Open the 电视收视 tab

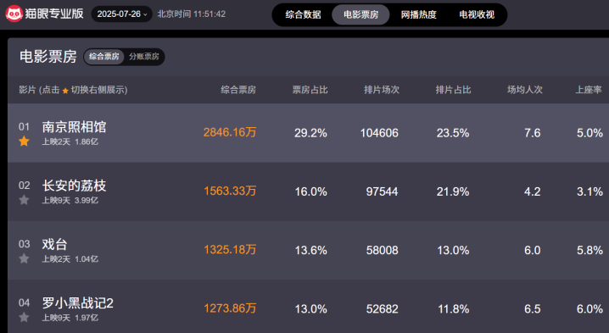[x=477, y=14]
